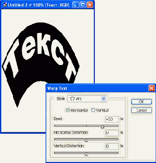Click the Vertical Distortion value field
The height and width of the screenshot is (163, 156).
112,146
